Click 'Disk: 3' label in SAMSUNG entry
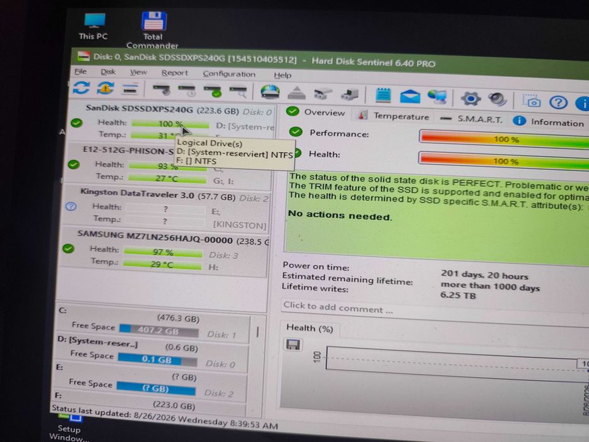This screenshot has height=442, width=589. click(x=223, y=255)
